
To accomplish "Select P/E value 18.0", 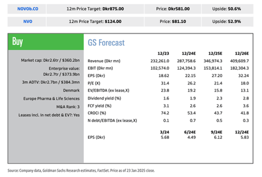I will point(245,83).
